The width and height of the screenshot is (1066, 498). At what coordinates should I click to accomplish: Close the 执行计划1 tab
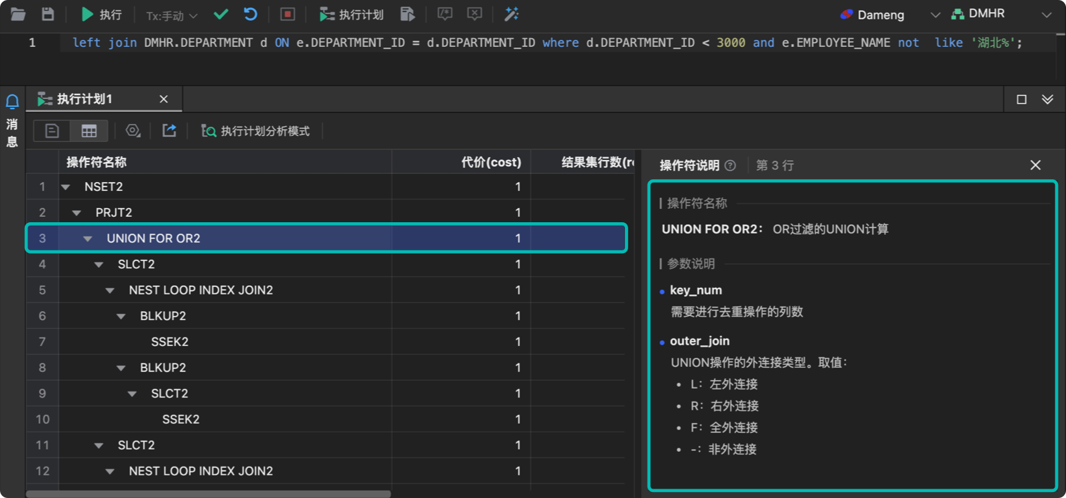pos(164,99)
